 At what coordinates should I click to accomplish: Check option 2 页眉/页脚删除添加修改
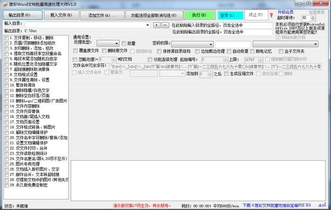7,43
